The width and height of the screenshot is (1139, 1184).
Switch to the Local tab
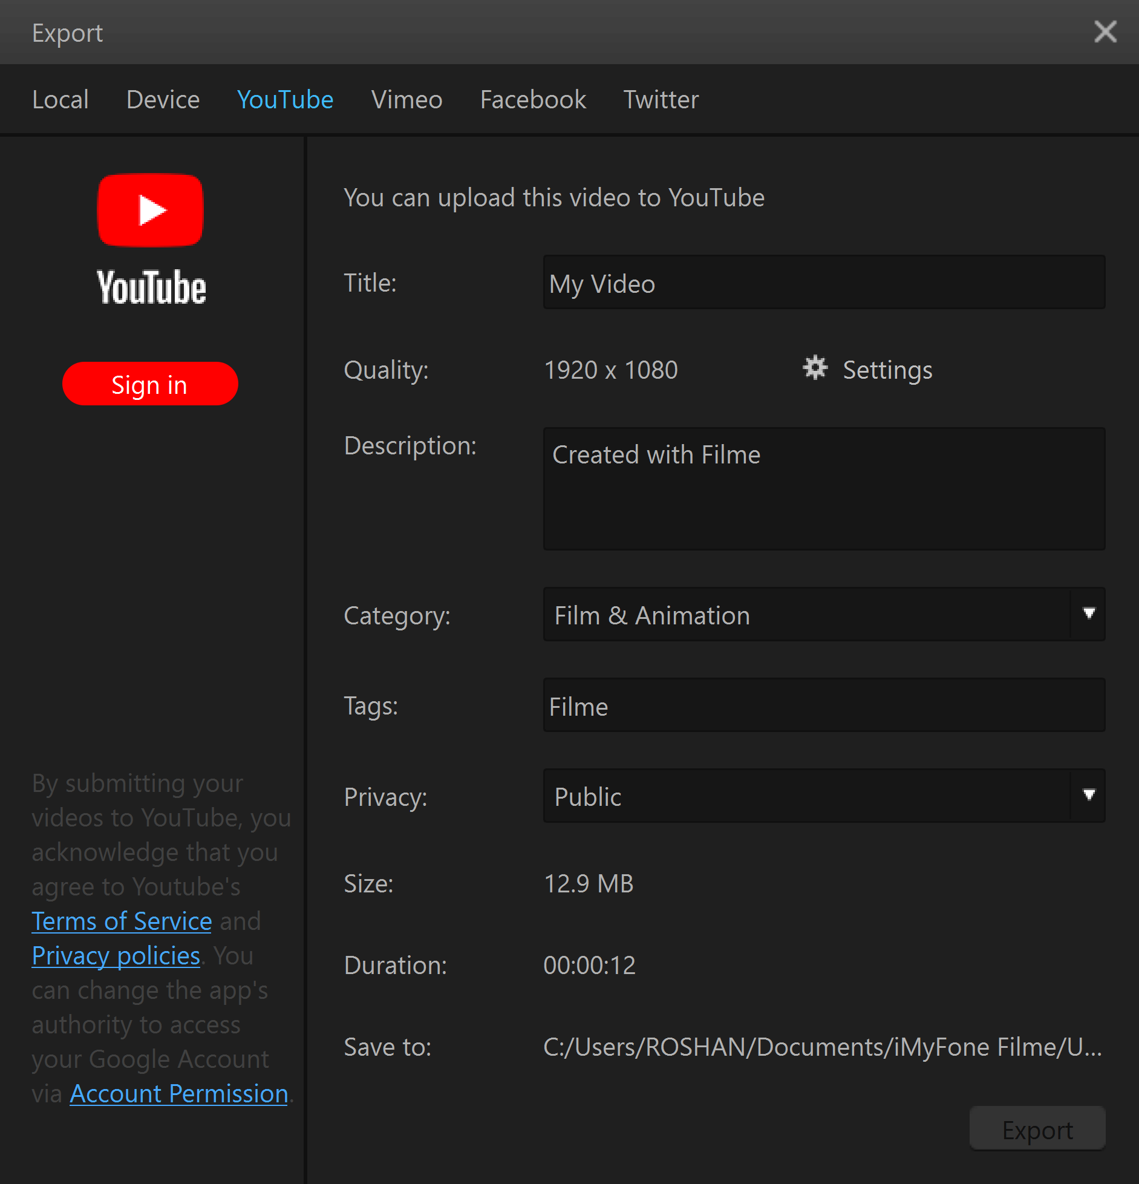point(60,99)
